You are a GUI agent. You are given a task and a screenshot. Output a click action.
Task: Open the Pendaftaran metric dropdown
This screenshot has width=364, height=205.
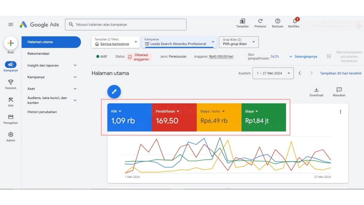pyautogui.click(x=168, y=112)
